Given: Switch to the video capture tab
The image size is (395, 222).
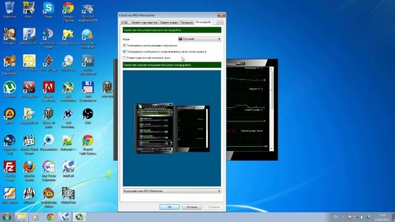Looking at the screenshot, I should point(168,22).
